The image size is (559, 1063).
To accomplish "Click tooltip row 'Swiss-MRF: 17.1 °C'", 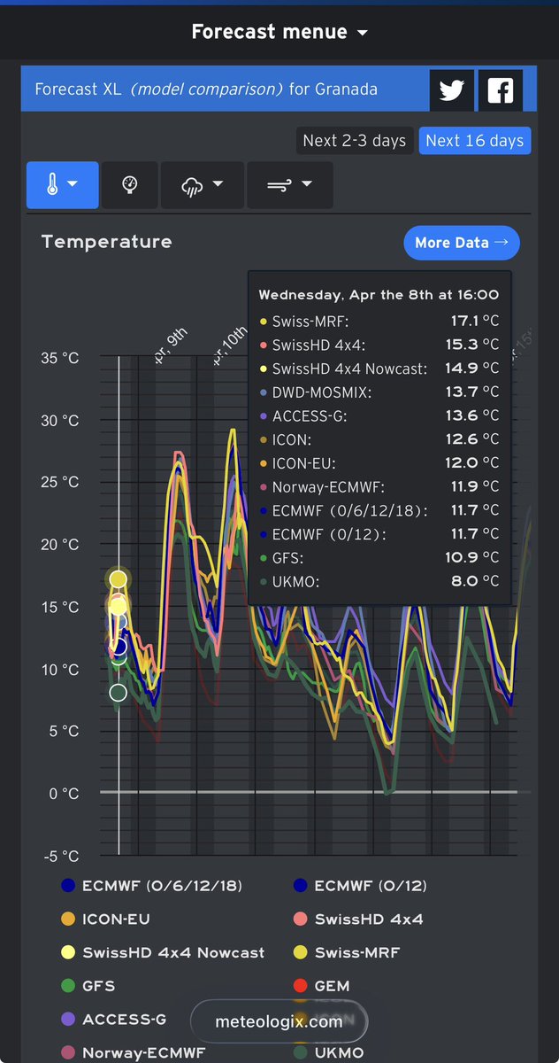I will [379, 321].
